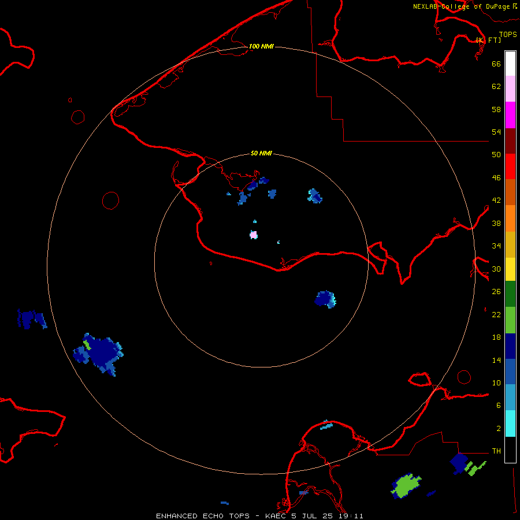Click the '6' legend value
Image resolution: width=520 pixels, height=520 pixels.
[x=499, y=406]
